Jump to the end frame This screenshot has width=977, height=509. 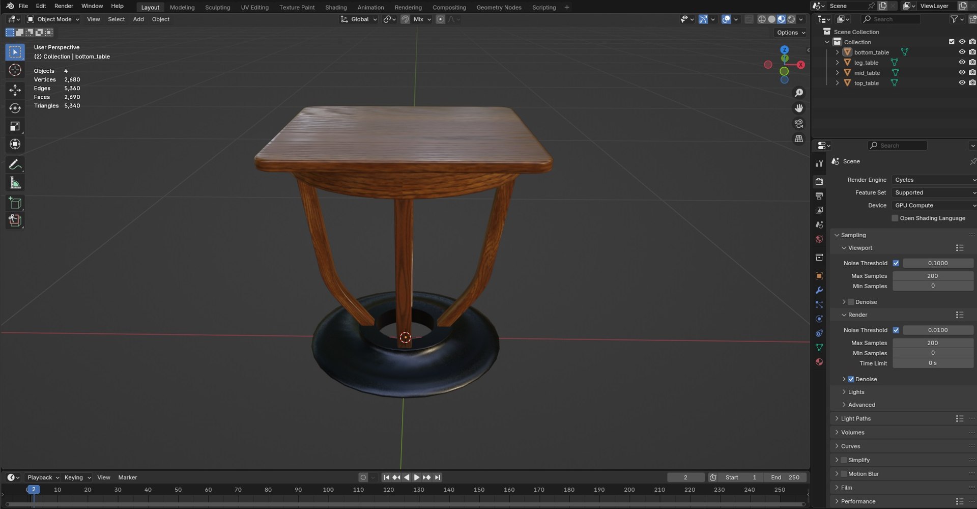point(437,477)
